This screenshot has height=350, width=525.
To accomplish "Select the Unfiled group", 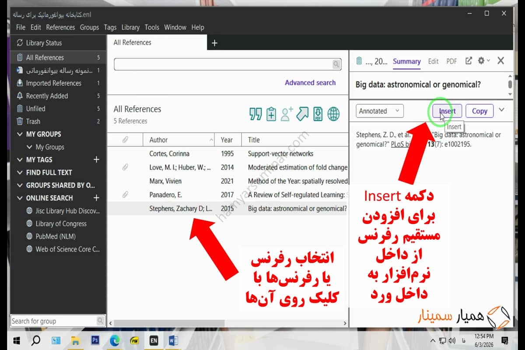I will click(58, 108).
